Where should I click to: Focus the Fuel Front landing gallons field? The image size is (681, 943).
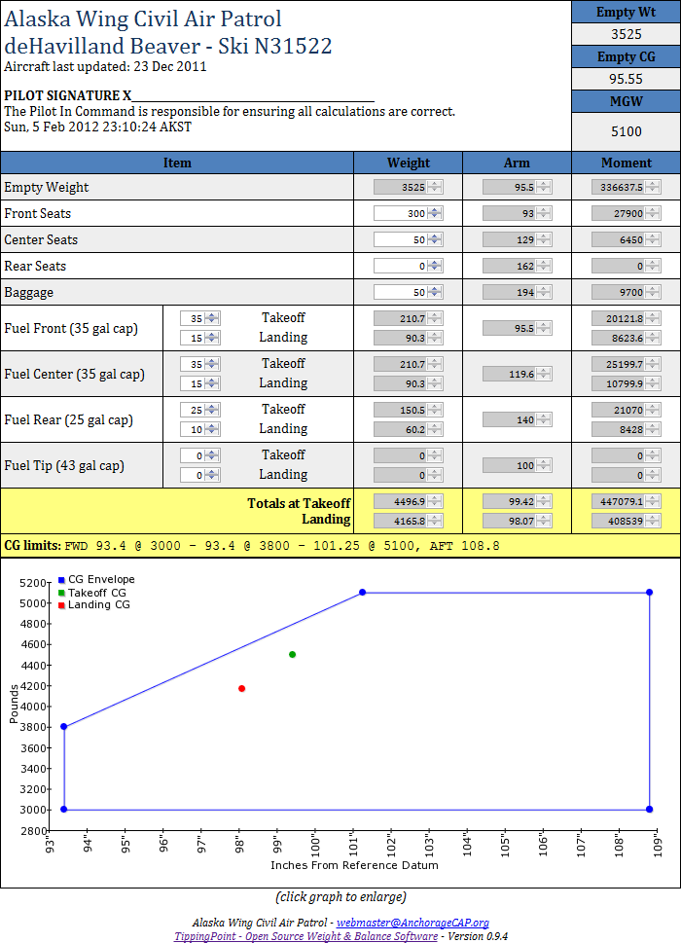click(x=193, y=338)
